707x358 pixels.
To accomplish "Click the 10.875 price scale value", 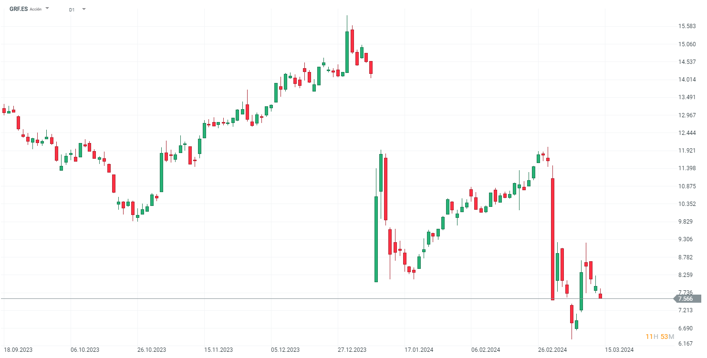I will [688, 186].
